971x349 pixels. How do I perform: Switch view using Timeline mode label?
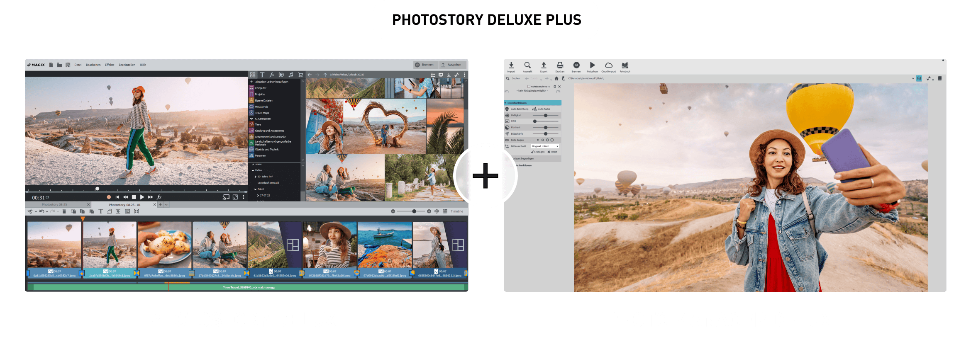pos(457,211)
